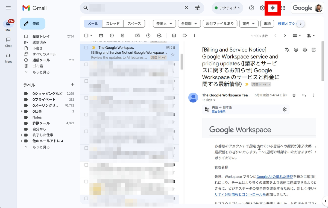The width and height of the screenshot is (328, 208).
Task: Create a new label with plus icon
Action: 72,85
